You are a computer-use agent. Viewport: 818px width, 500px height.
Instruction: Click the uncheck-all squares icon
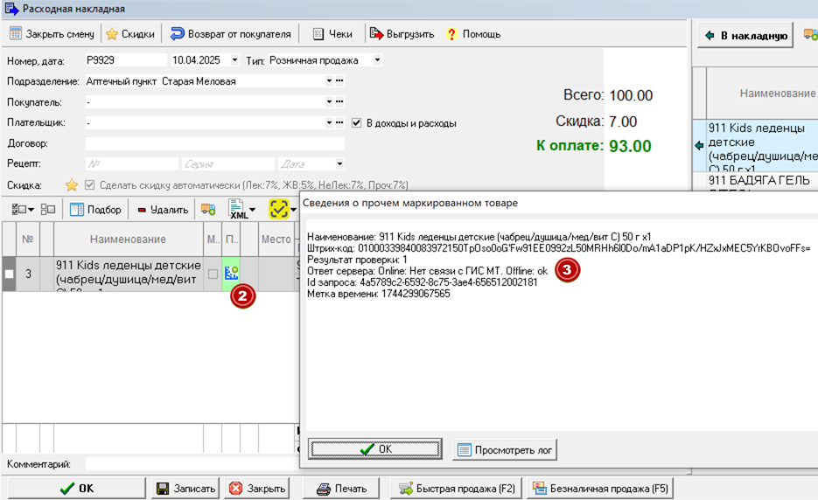(48, 210)
